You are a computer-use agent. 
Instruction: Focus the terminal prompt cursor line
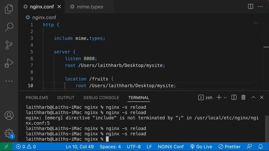click(x=67, y=139)
